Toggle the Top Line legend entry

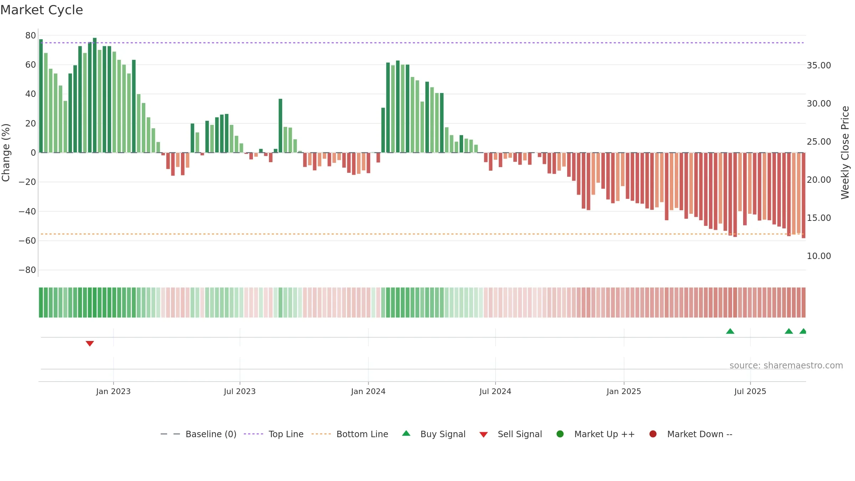pyautogui.click(x=274, y=434)
